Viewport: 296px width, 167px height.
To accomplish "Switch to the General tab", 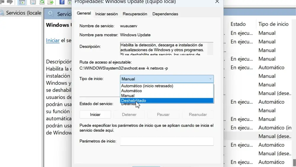I will pos(84,13).
